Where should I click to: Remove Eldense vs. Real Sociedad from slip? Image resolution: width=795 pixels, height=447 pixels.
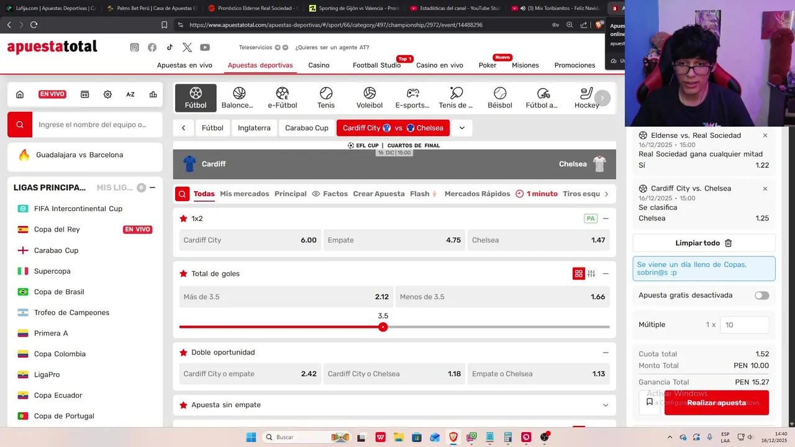point(765,135)
